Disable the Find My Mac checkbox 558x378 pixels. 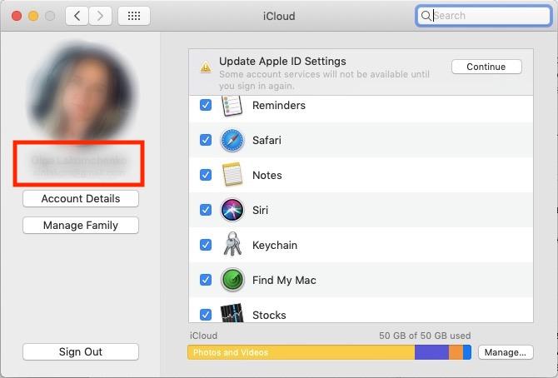tap(206, 280)
